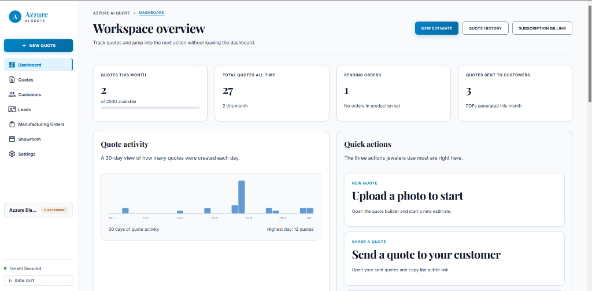
Task: Click the 'Quote activity' heading
Action: (x=125, y=145)
